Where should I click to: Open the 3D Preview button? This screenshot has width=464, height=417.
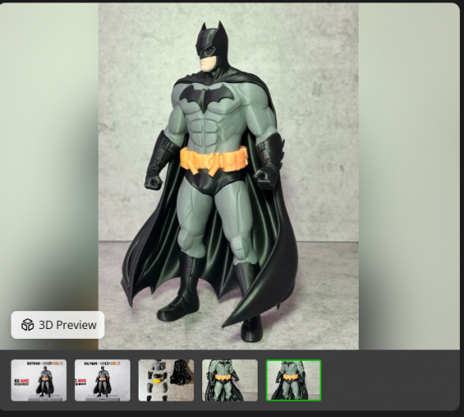tap(58, 325)
